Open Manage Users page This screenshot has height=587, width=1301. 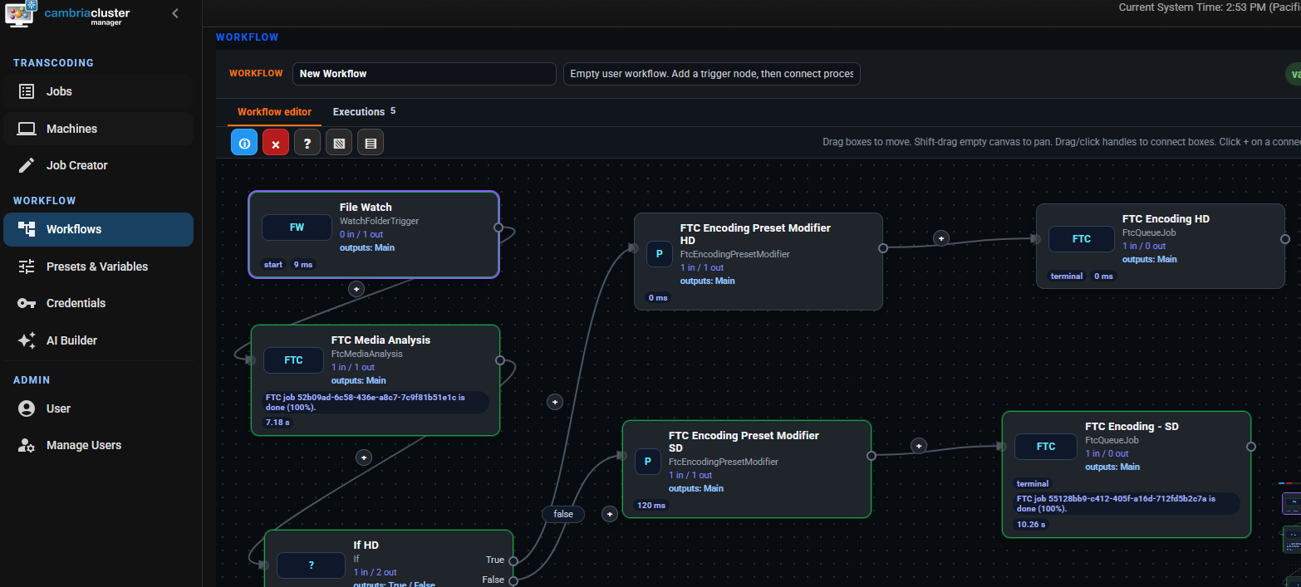pyautogui.click(x=98, y=445)
